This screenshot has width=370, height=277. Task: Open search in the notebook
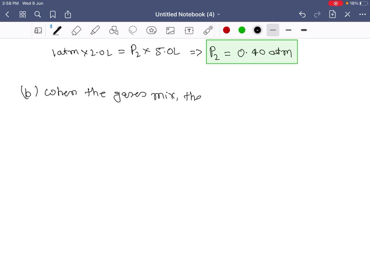pos(38,14)
